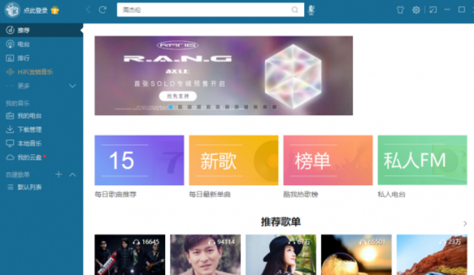
Task: Click 抢先支持 button on banner
Action: pos(177,96)
